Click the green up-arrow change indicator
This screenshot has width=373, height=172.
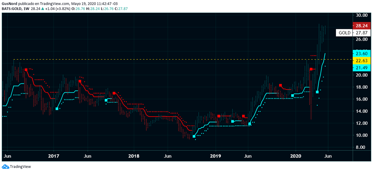(x=42, y=9)
